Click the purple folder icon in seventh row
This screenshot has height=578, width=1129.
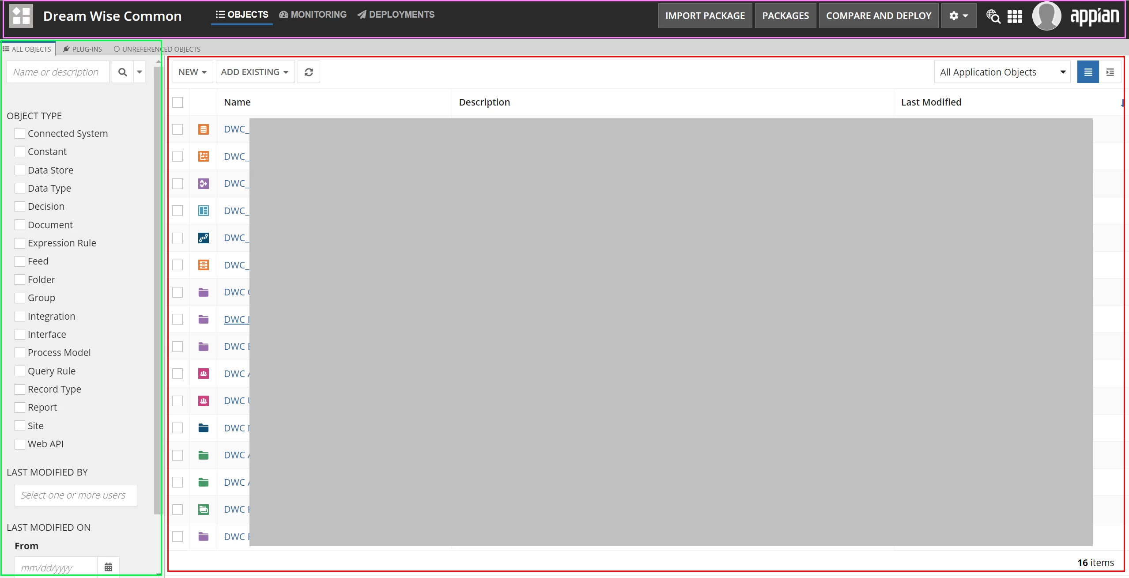click(204, 292)
